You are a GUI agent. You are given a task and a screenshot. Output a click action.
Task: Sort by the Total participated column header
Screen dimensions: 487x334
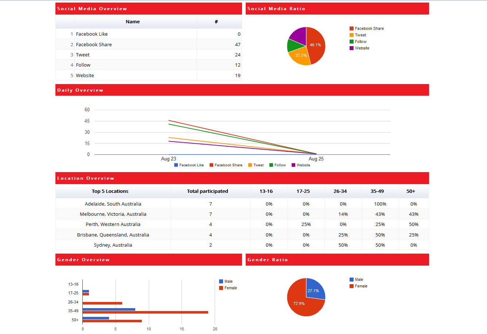click(x=207, y=191)
